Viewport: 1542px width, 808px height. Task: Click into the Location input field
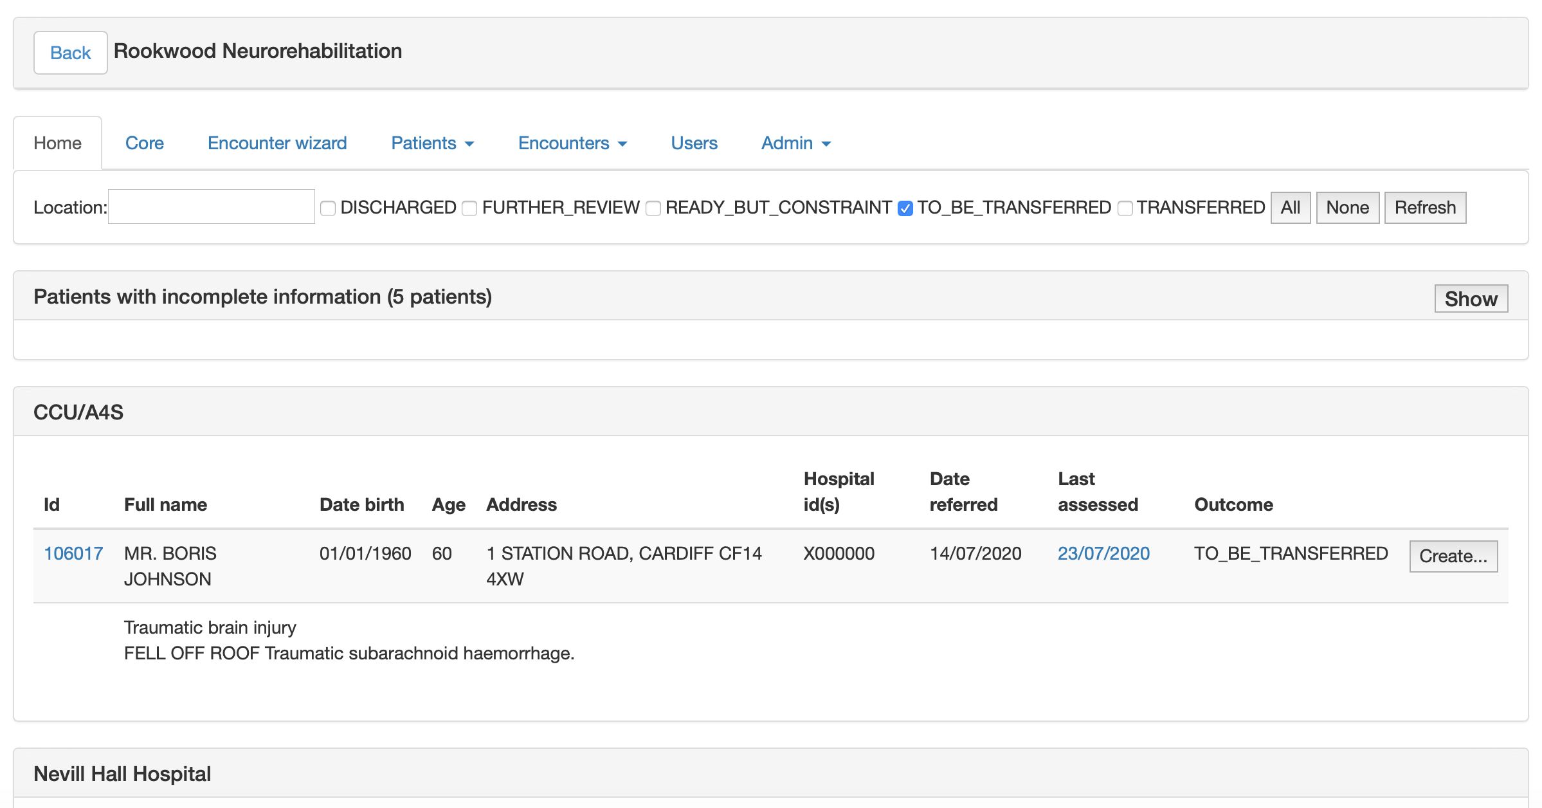(211, 207)
